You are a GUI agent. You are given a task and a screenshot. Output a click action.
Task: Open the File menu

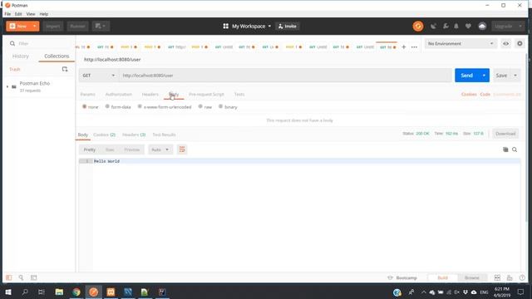[x=7, y=14]
